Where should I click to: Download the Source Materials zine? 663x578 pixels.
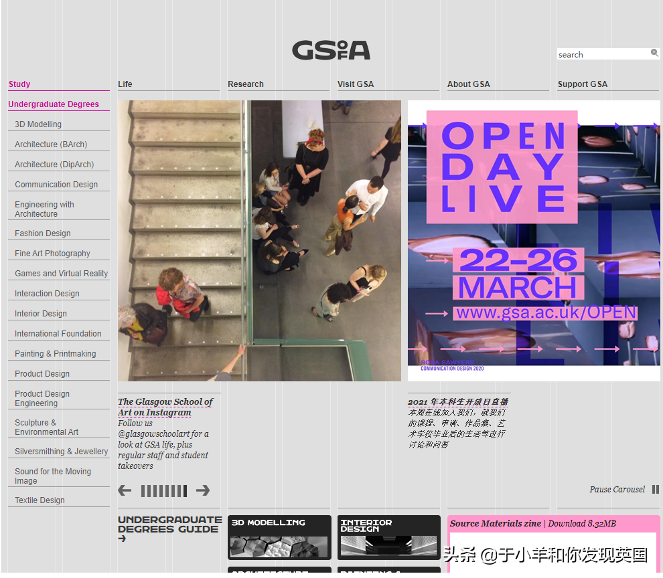(533, 524)
